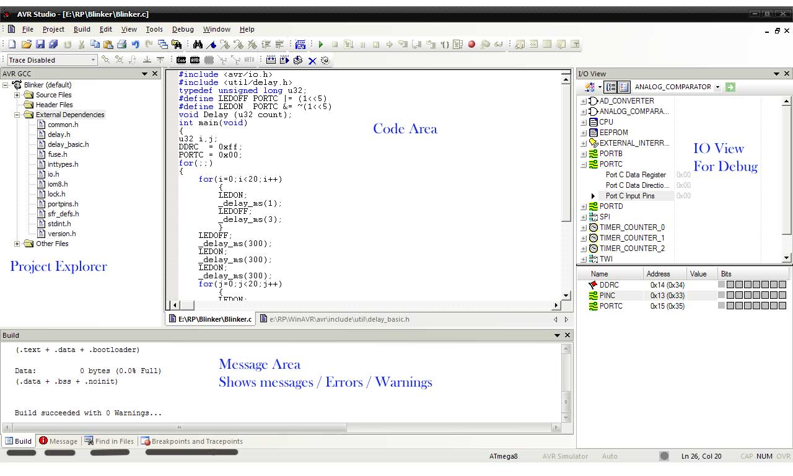
Task: Select Port C Data Register row
Action: click(x=636, y=175)
